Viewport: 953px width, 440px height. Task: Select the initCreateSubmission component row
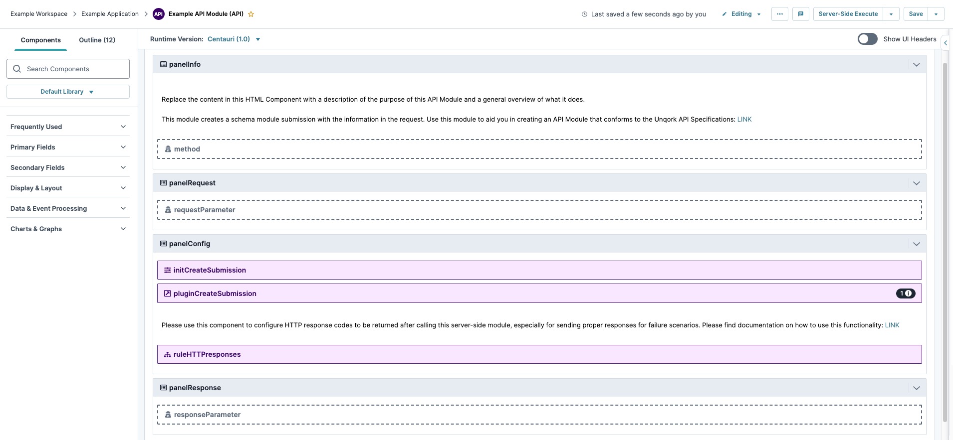point(539,270)
